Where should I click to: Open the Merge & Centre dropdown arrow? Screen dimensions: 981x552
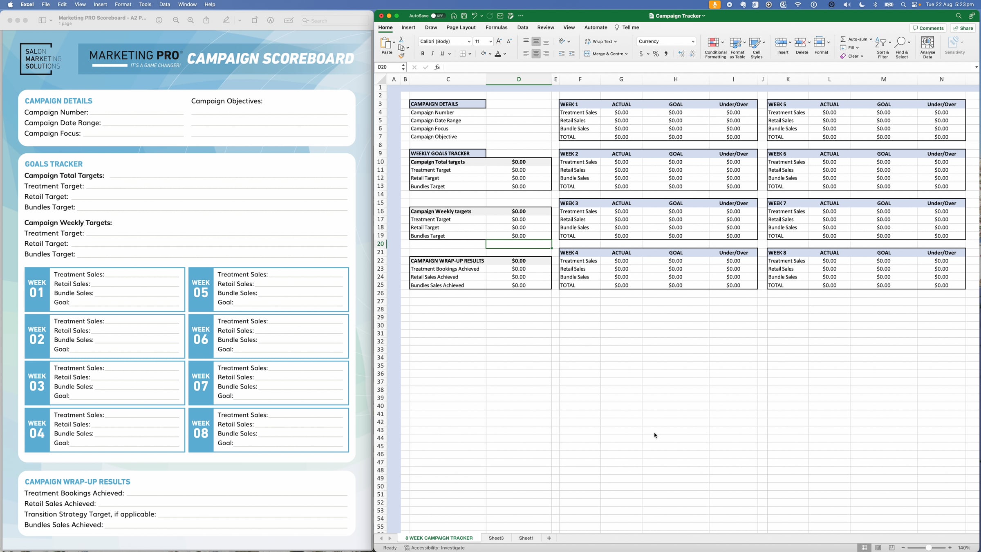pos(626,54)
